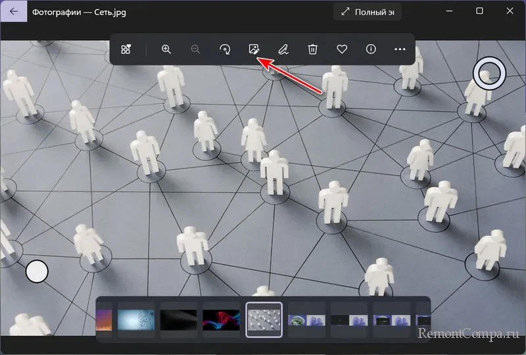Open the Edit image tool

coord(253,49)
